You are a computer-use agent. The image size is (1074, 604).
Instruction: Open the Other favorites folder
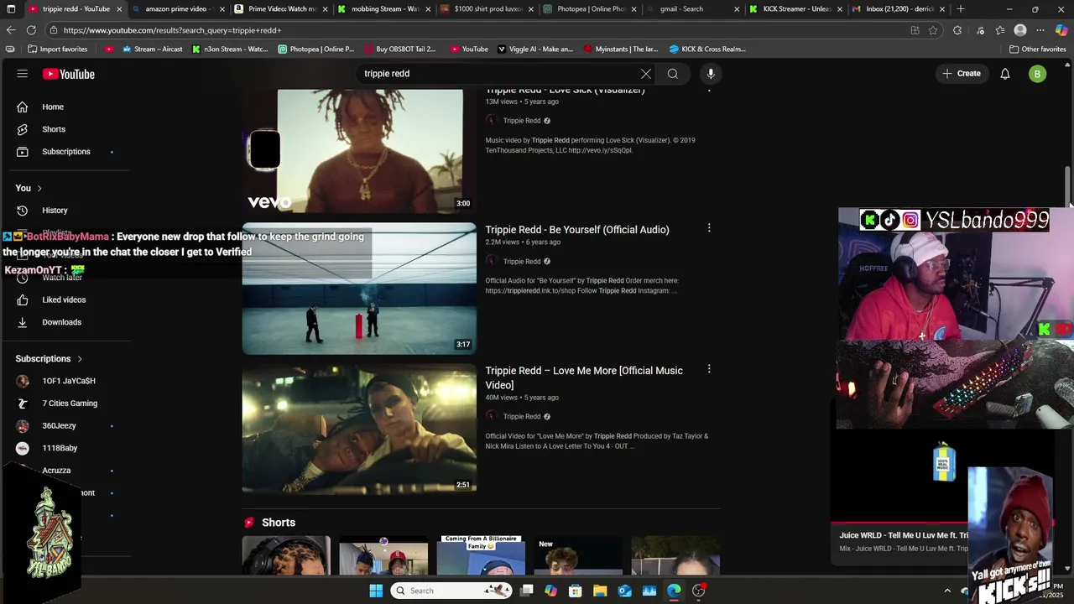(x=1038, y=49)
